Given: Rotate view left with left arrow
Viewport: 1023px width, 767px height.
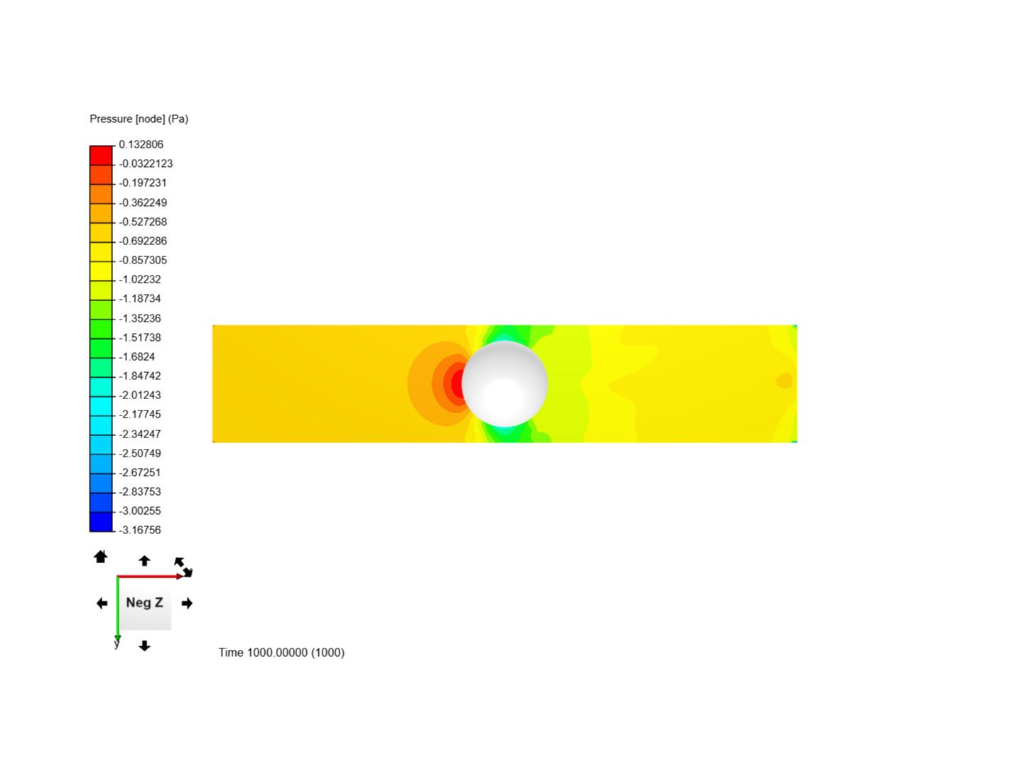Looking at the screenshot, I should click(102, 603).
